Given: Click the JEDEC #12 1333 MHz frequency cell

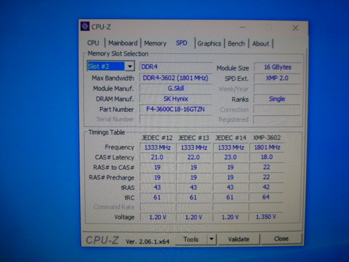Looking at the screenshot, I should 158,147.
